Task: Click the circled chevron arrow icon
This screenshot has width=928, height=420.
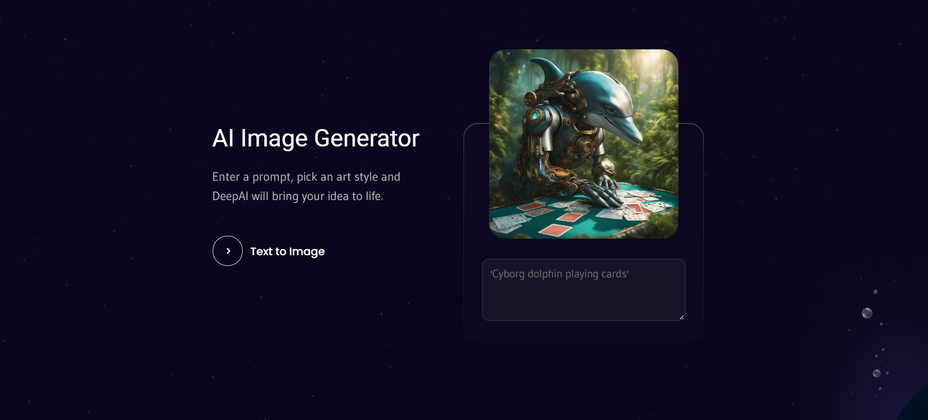Action: point(228,251)
